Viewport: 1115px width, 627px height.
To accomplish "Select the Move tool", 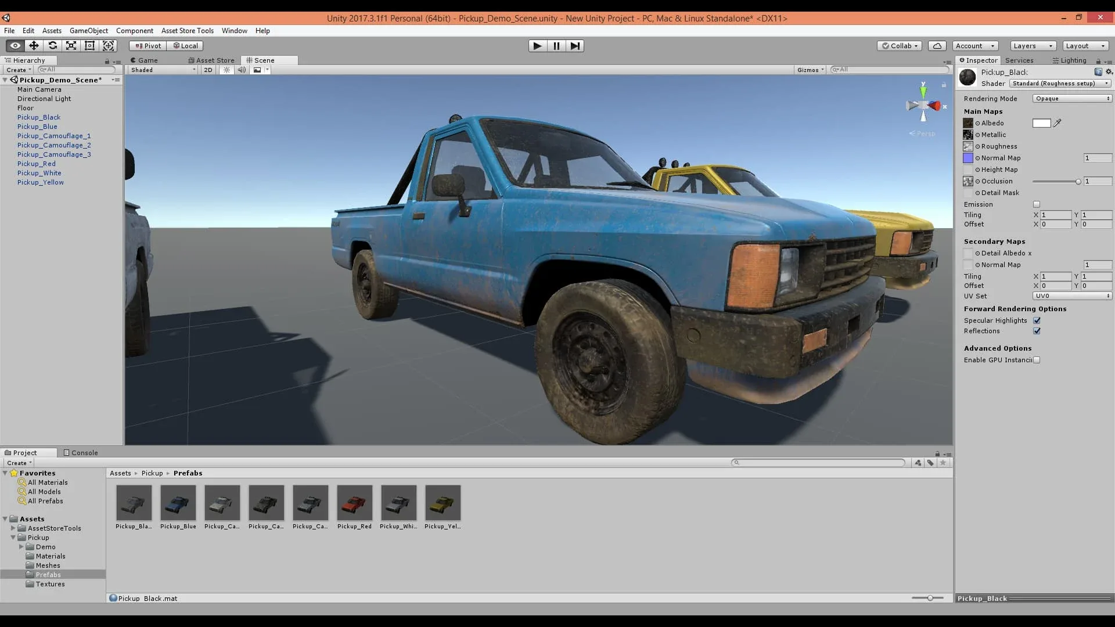I will pos(34,45).
